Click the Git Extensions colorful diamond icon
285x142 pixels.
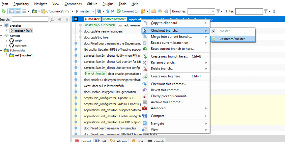tap(160, 11)
